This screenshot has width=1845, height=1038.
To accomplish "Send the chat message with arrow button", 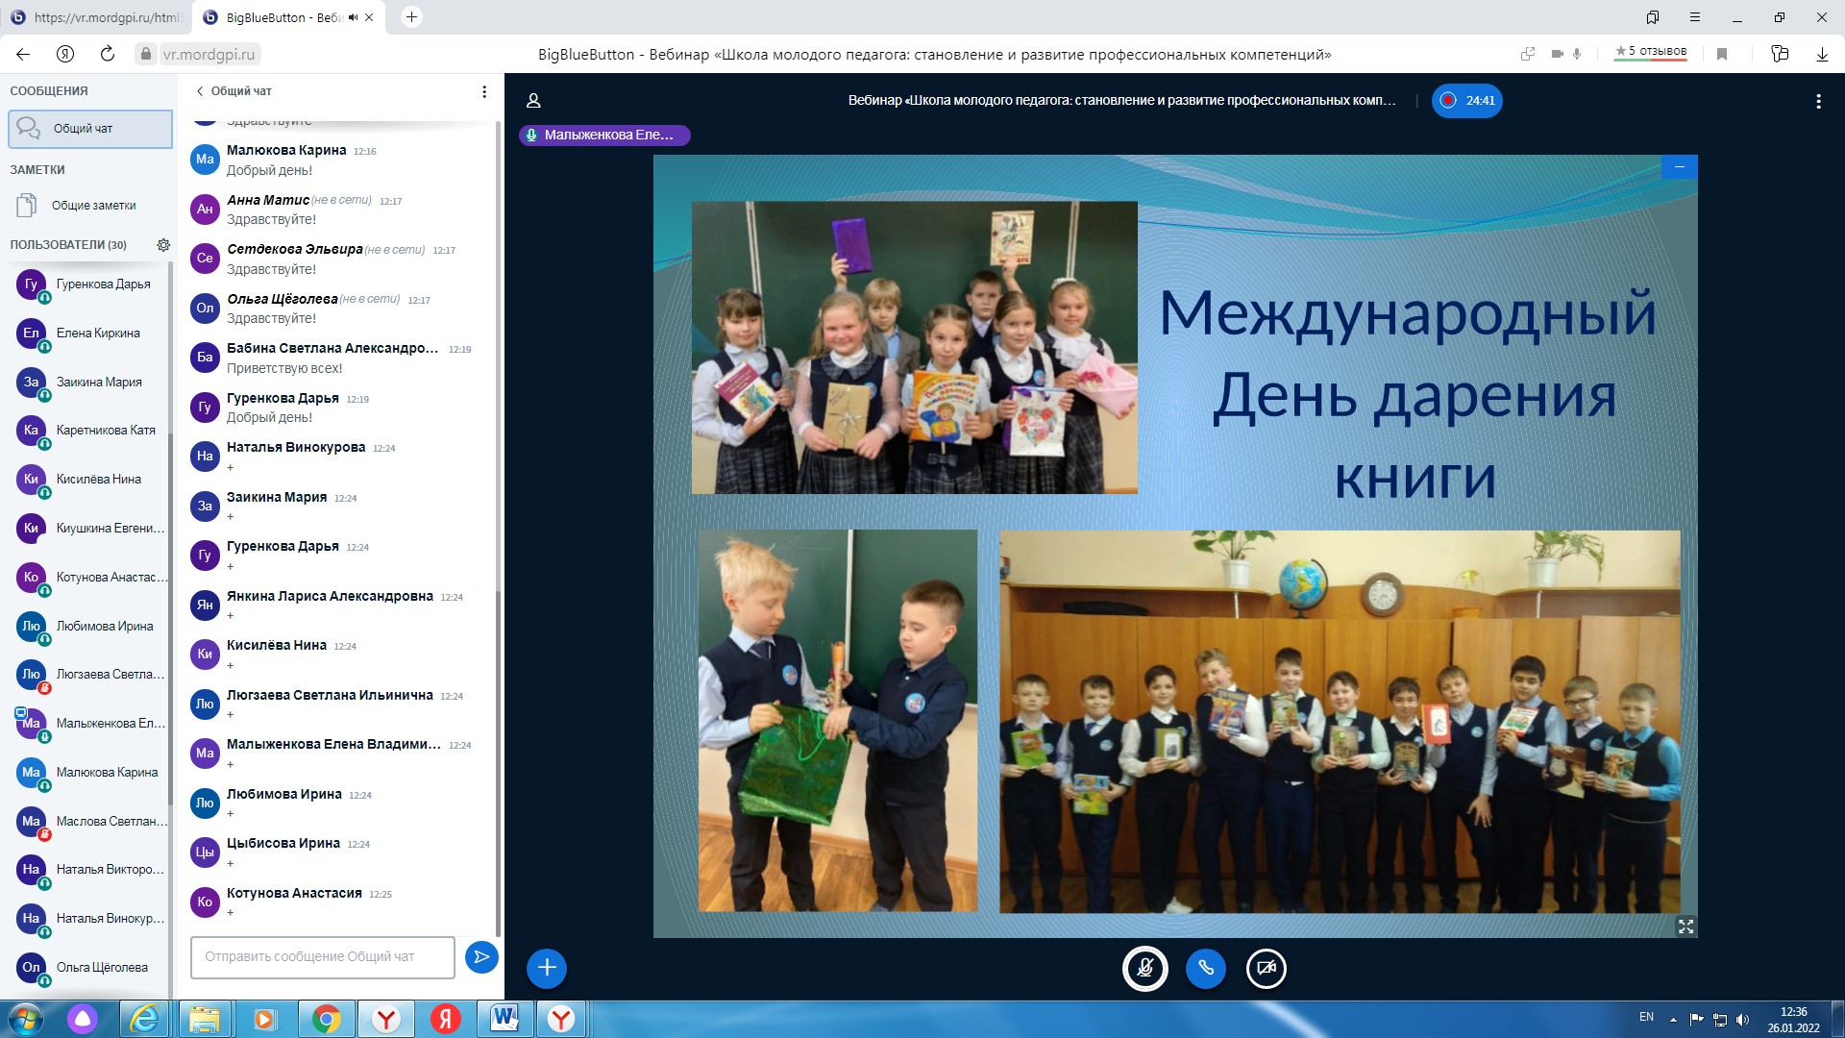I will (480, 956).
